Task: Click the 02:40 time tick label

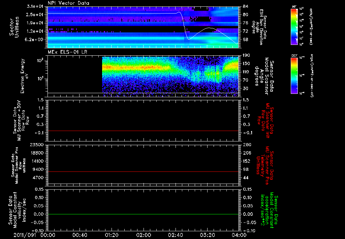Action: [x=175, y=235]
